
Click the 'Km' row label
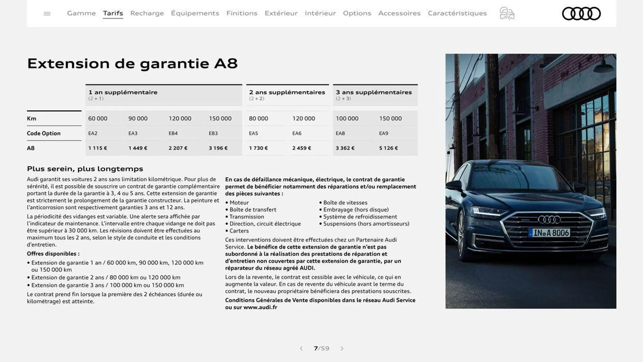[x=31, y=119]
